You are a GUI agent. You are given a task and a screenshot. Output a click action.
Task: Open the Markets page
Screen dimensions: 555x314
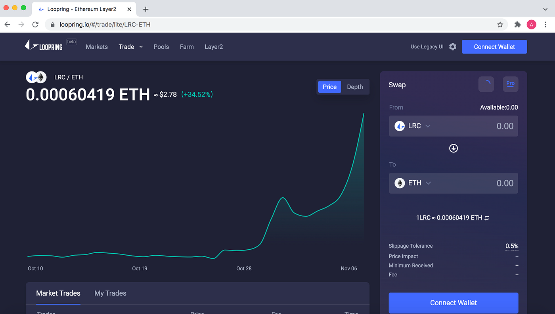click(97, 47)
